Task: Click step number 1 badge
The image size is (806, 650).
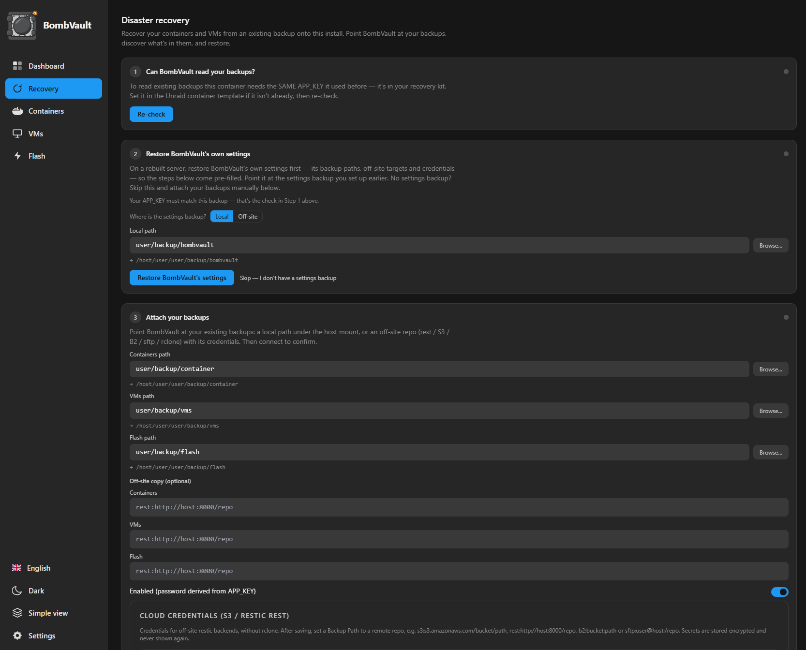Action: pyautogui.click(x=135, y=72)
